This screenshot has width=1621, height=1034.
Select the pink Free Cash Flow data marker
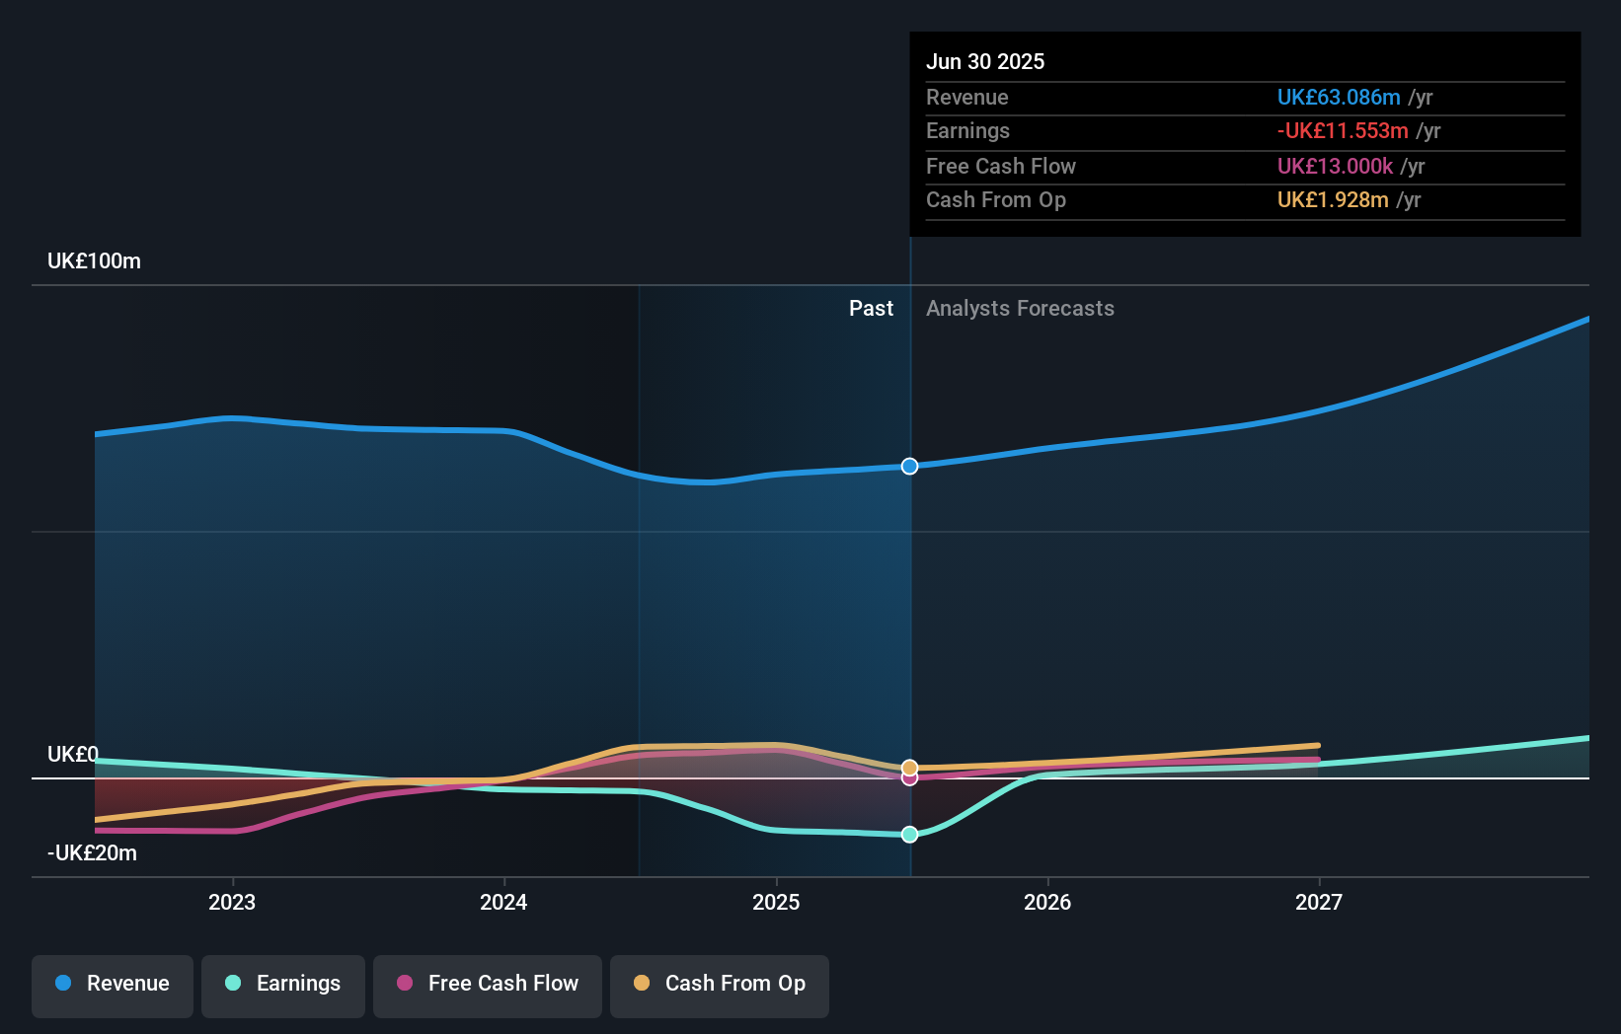click(909, 779)
